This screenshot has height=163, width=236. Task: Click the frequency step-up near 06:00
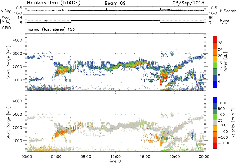(71, 21)
